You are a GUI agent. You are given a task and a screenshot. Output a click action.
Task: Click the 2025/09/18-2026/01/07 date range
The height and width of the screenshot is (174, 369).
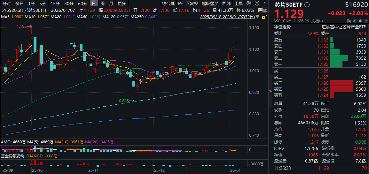tap(227, 17)
